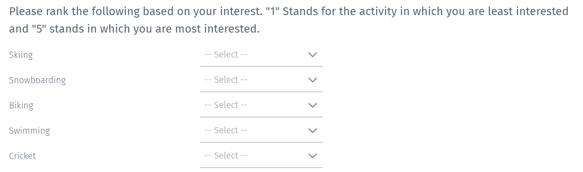The image size is (583, 172).
Task: Click the Swimming activity label
Action: (29, 130)
